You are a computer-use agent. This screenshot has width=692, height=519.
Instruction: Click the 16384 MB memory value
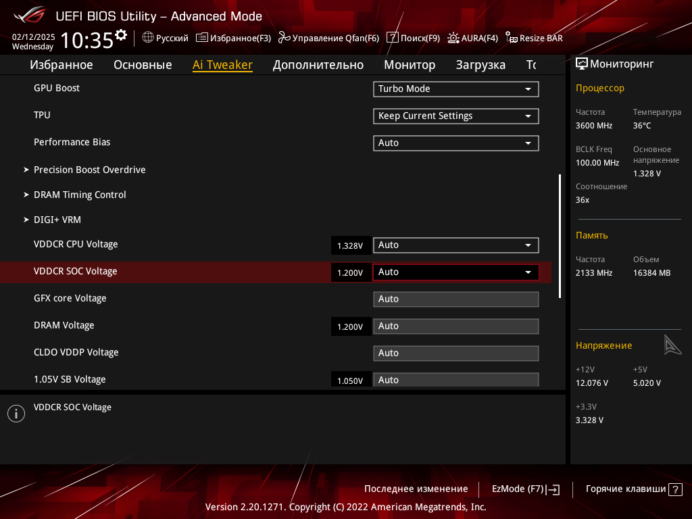[x=651, y=273]
